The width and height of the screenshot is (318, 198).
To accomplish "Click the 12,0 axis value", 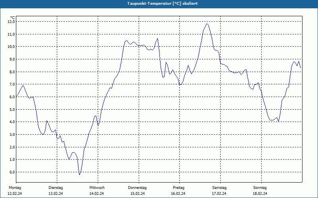I will point(11,22).
